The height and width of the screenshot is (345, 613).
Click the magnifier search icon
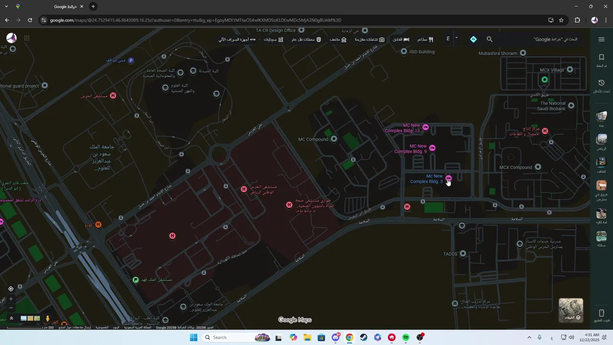point(489,39)
